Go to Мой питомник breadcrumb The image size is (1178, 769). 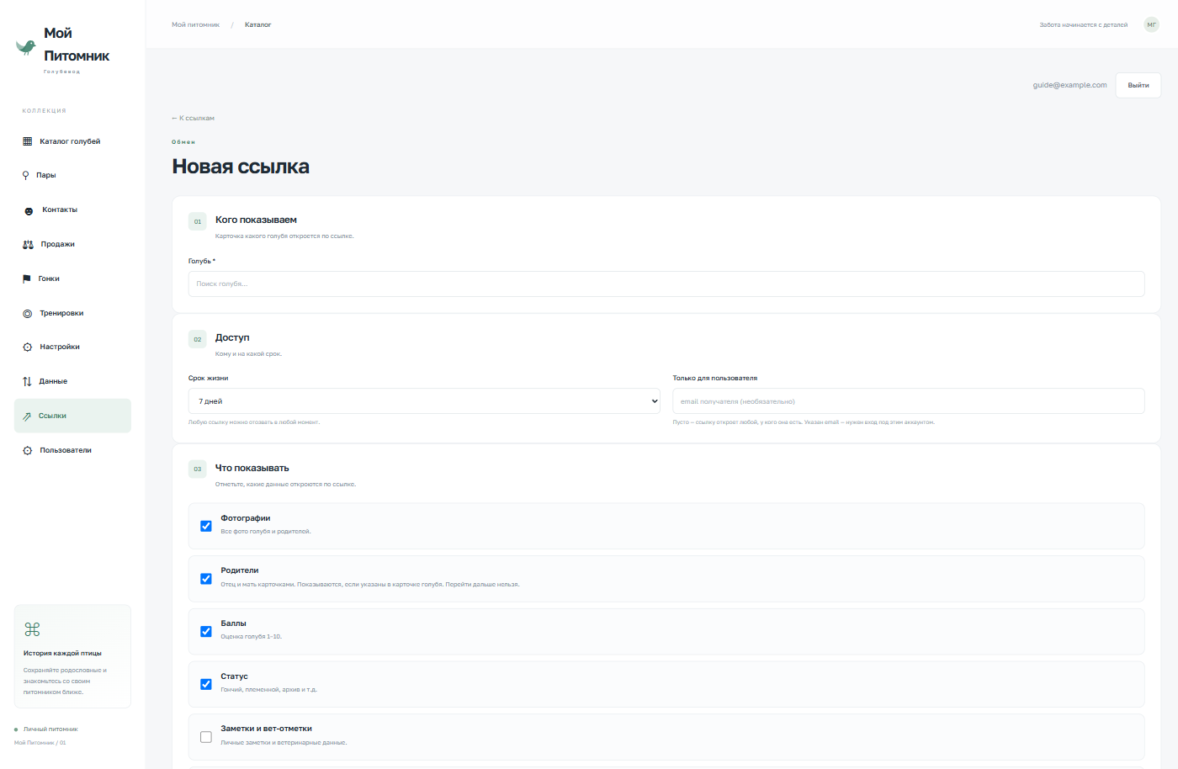[x=195, y=25]
